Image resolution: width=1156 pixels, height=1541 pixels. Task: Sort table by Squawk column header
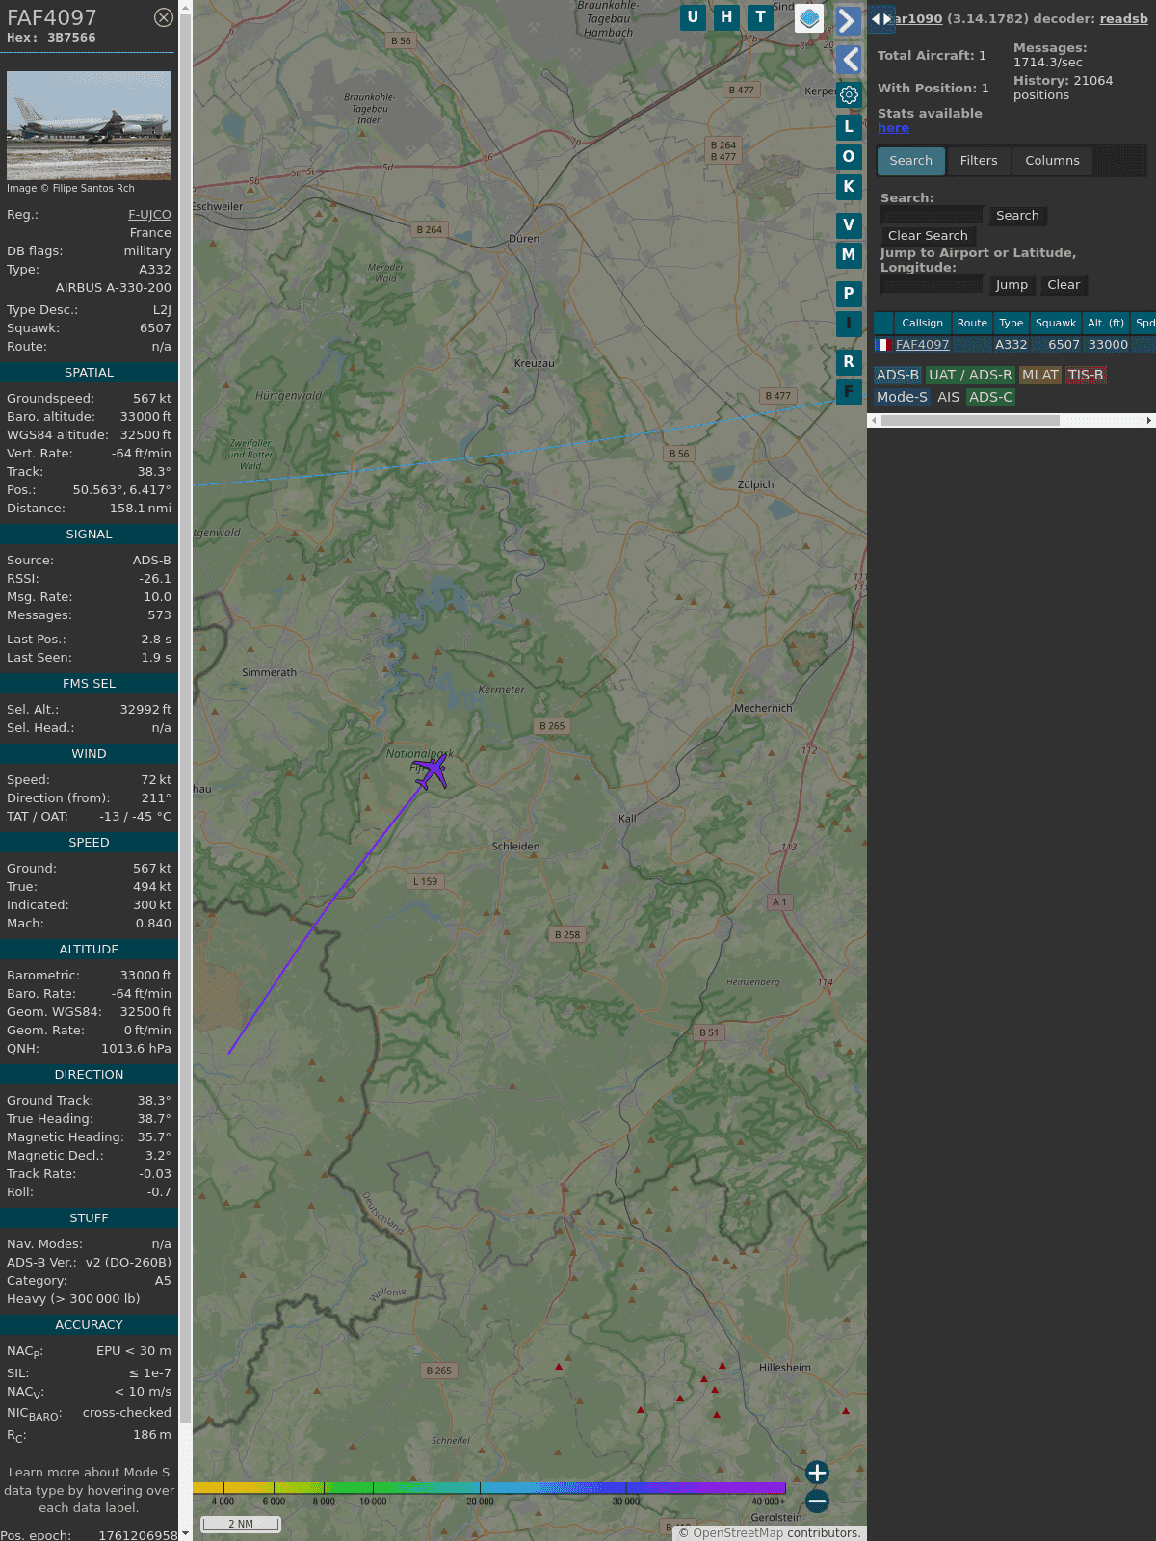[x=1056, y=323]
